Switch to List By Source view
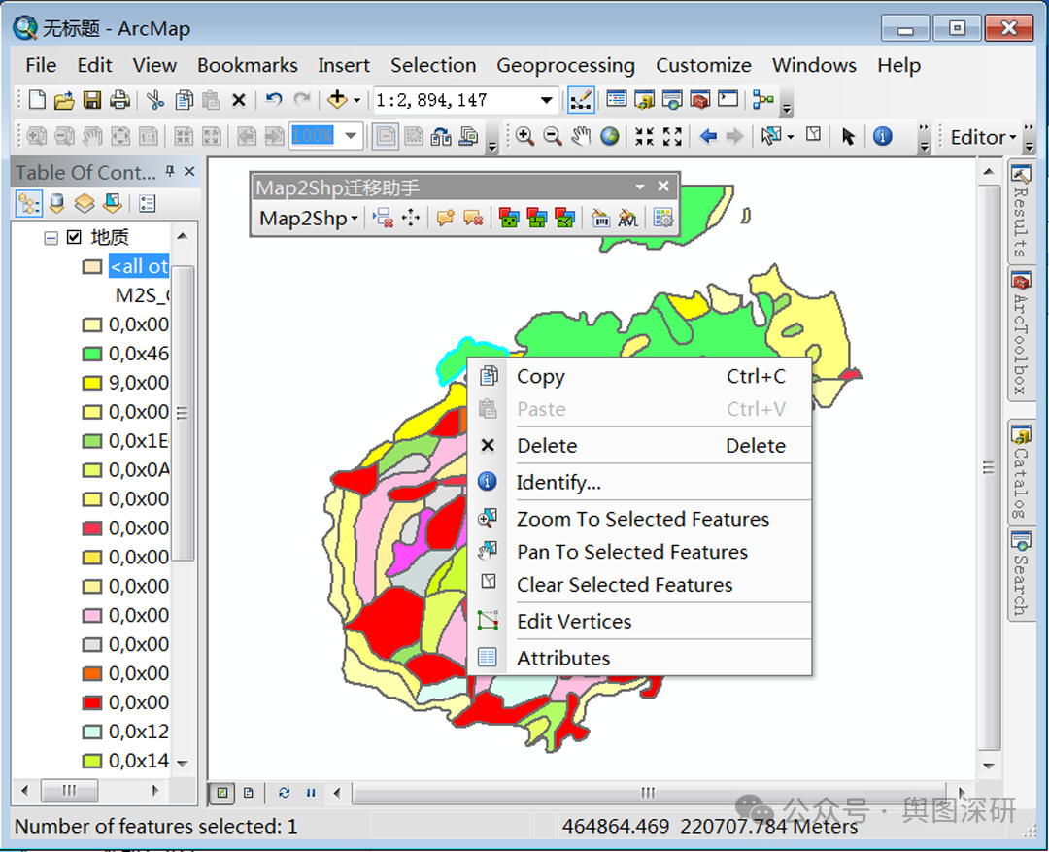 click(57, 203)
